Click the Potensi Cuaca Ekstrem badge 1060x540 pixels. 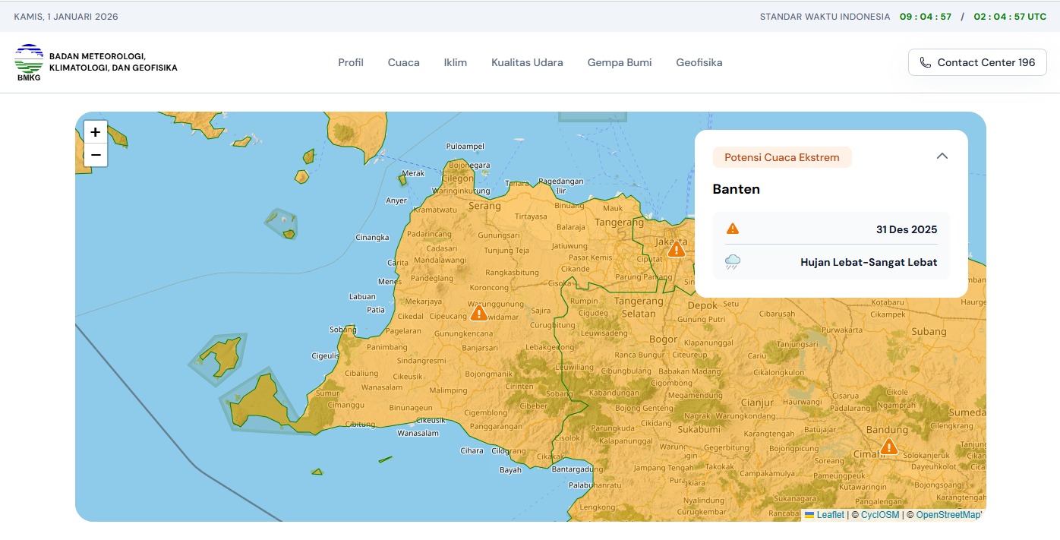click(x=781, y=157)
